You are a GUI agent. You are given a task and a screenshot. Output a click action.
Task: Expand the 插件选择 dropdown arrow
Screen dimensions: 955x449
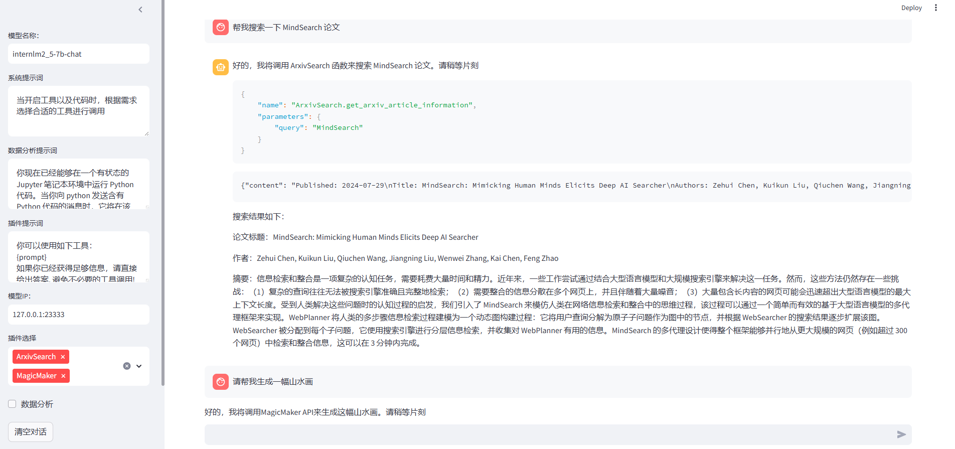pos(139,366)
